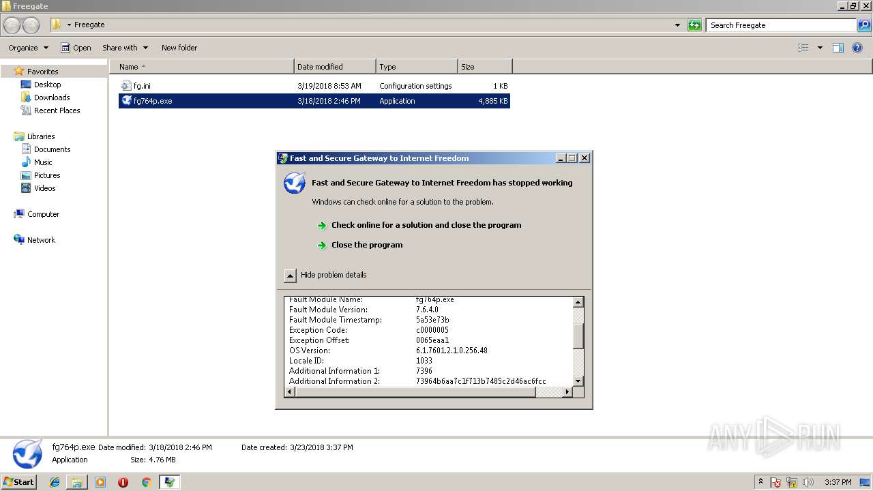Select Pictures library
This screenshot has height=491, width=873.
point(47,175)
